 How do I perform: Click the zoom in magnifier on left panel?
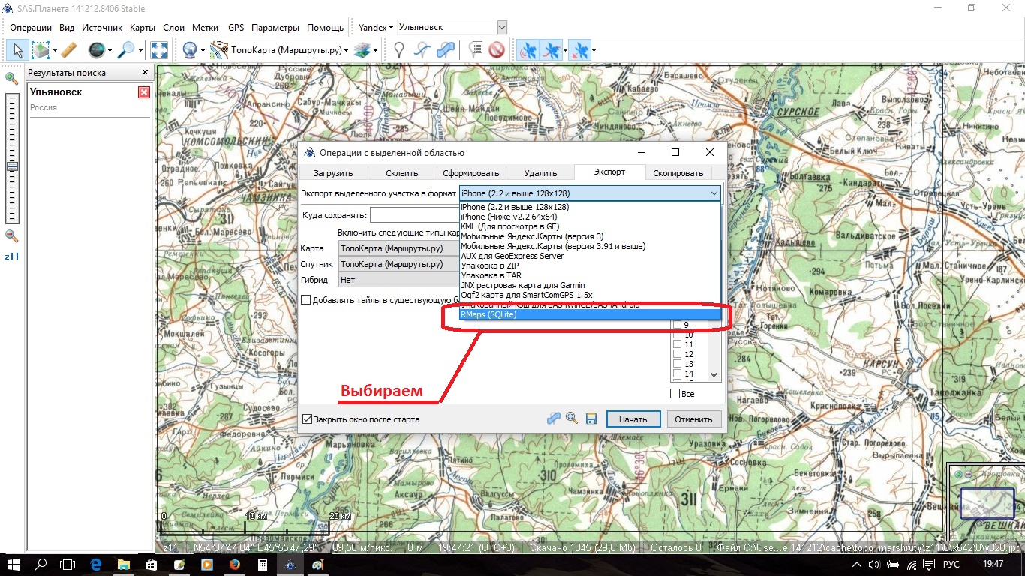(x=12, y=78)
